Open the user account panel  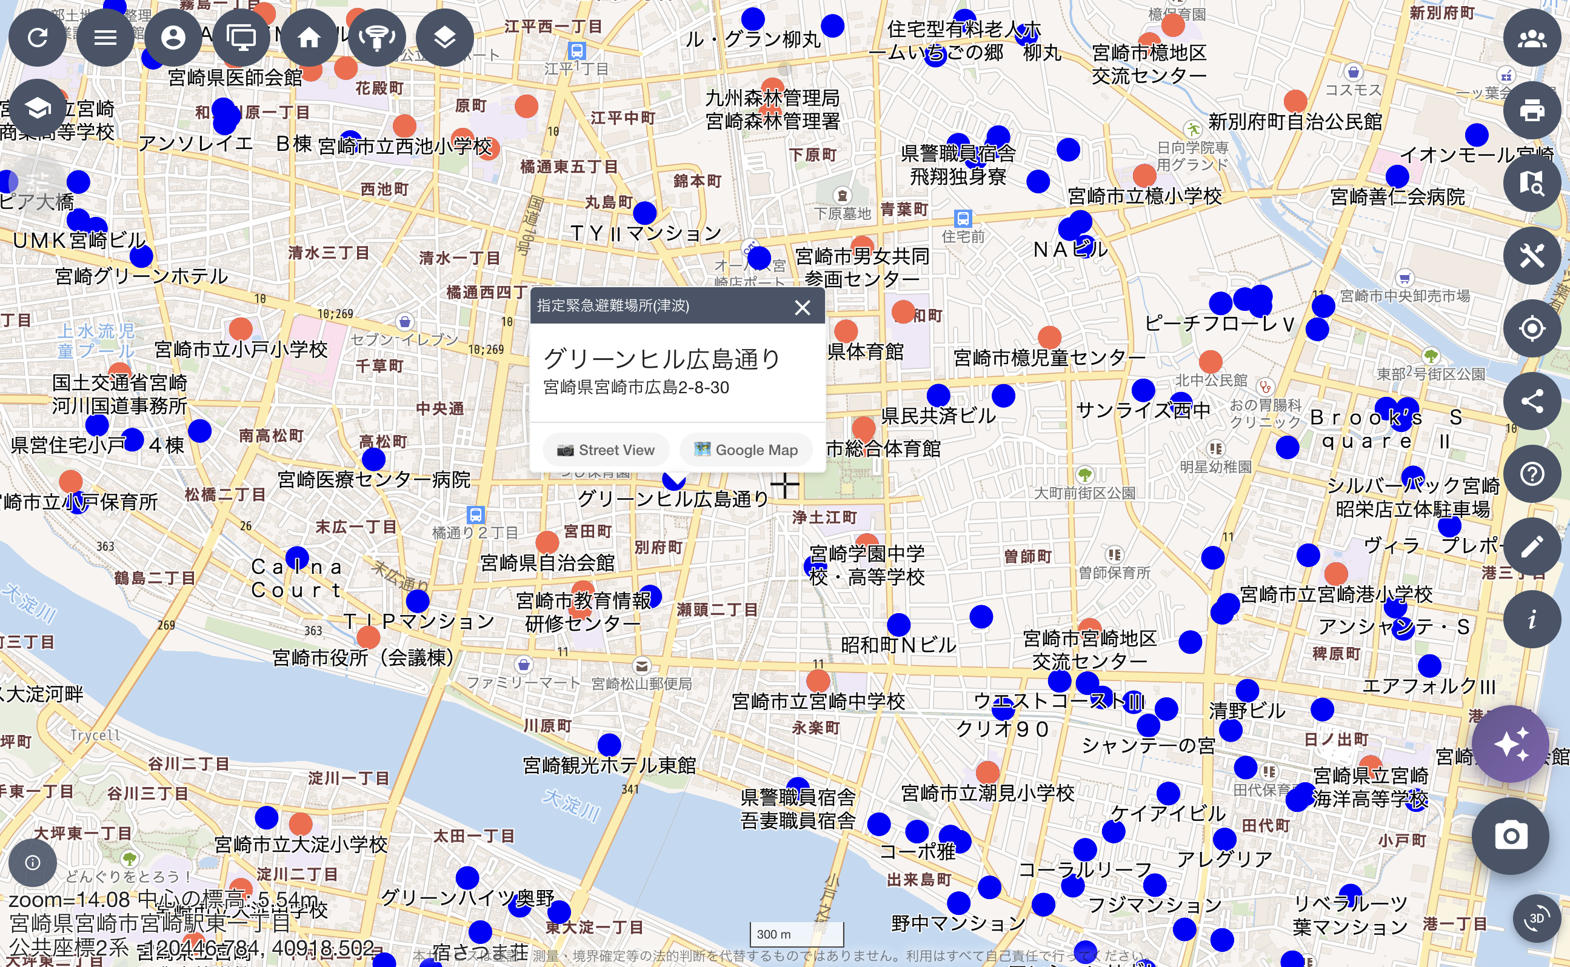click(x=173, y=38)
